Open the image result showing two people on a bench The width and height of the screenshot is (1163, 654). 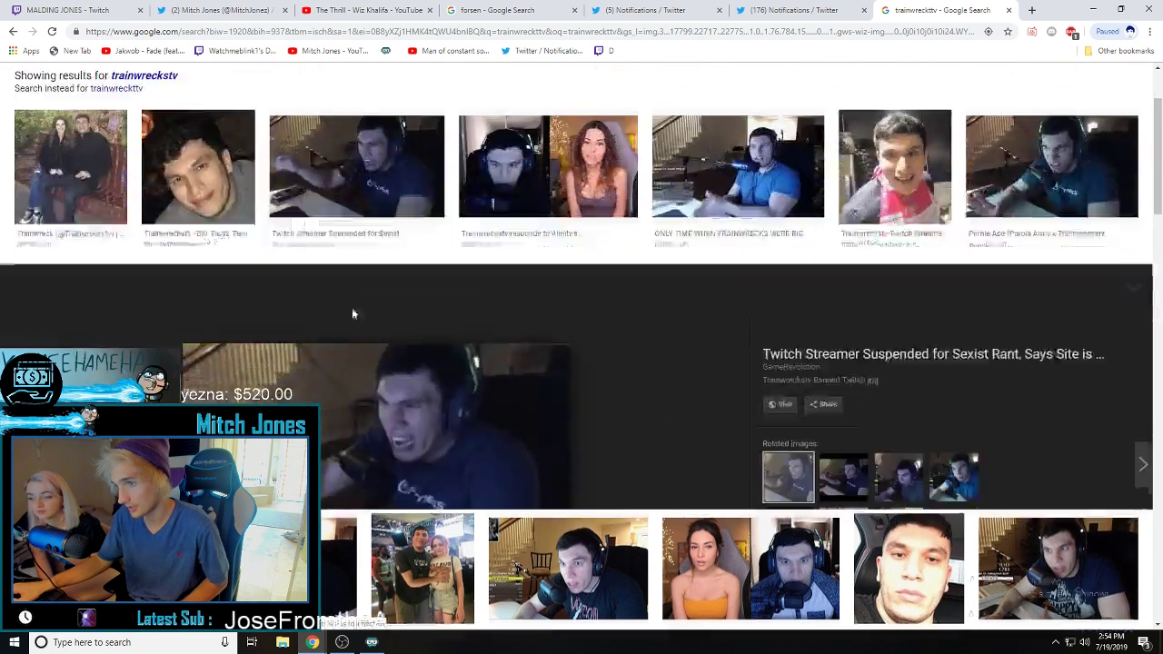point(71,167)
